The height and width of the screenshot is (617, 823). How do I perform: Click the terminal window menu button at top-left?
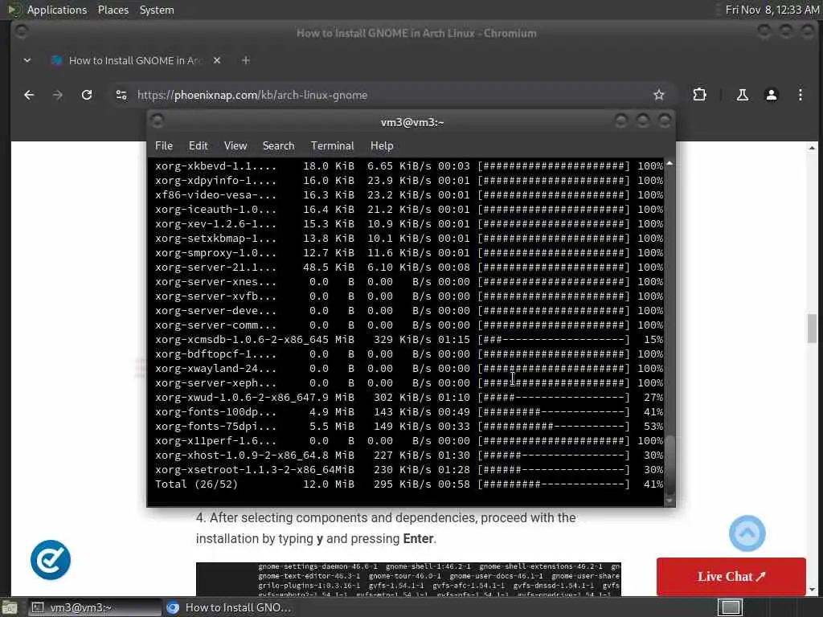tap(158, 121)
